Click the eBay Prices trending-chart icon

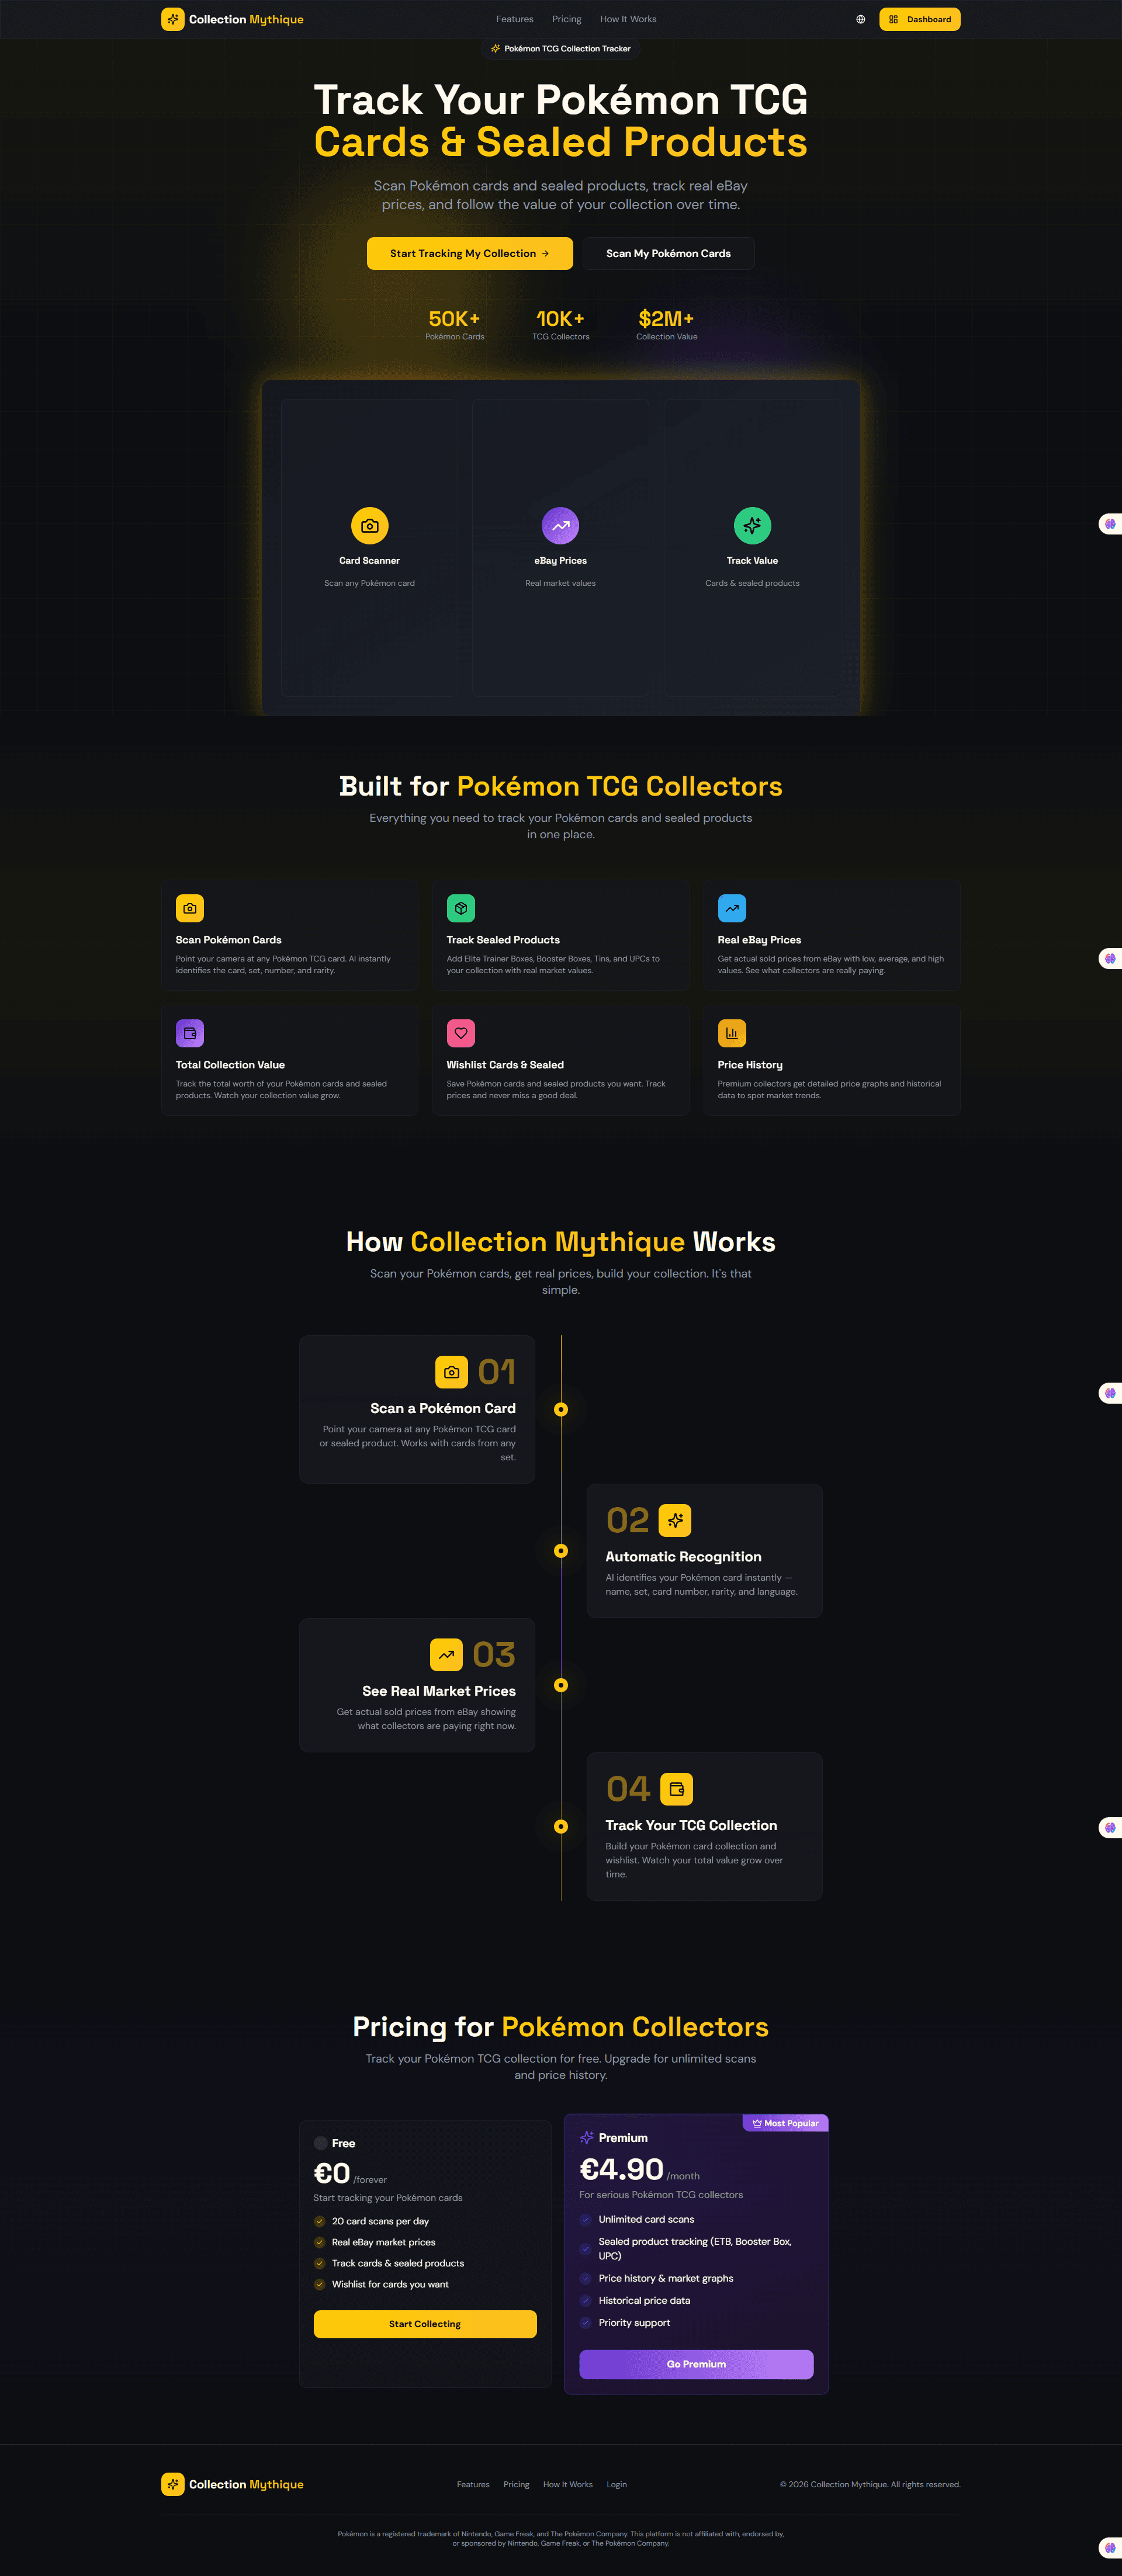561,525
